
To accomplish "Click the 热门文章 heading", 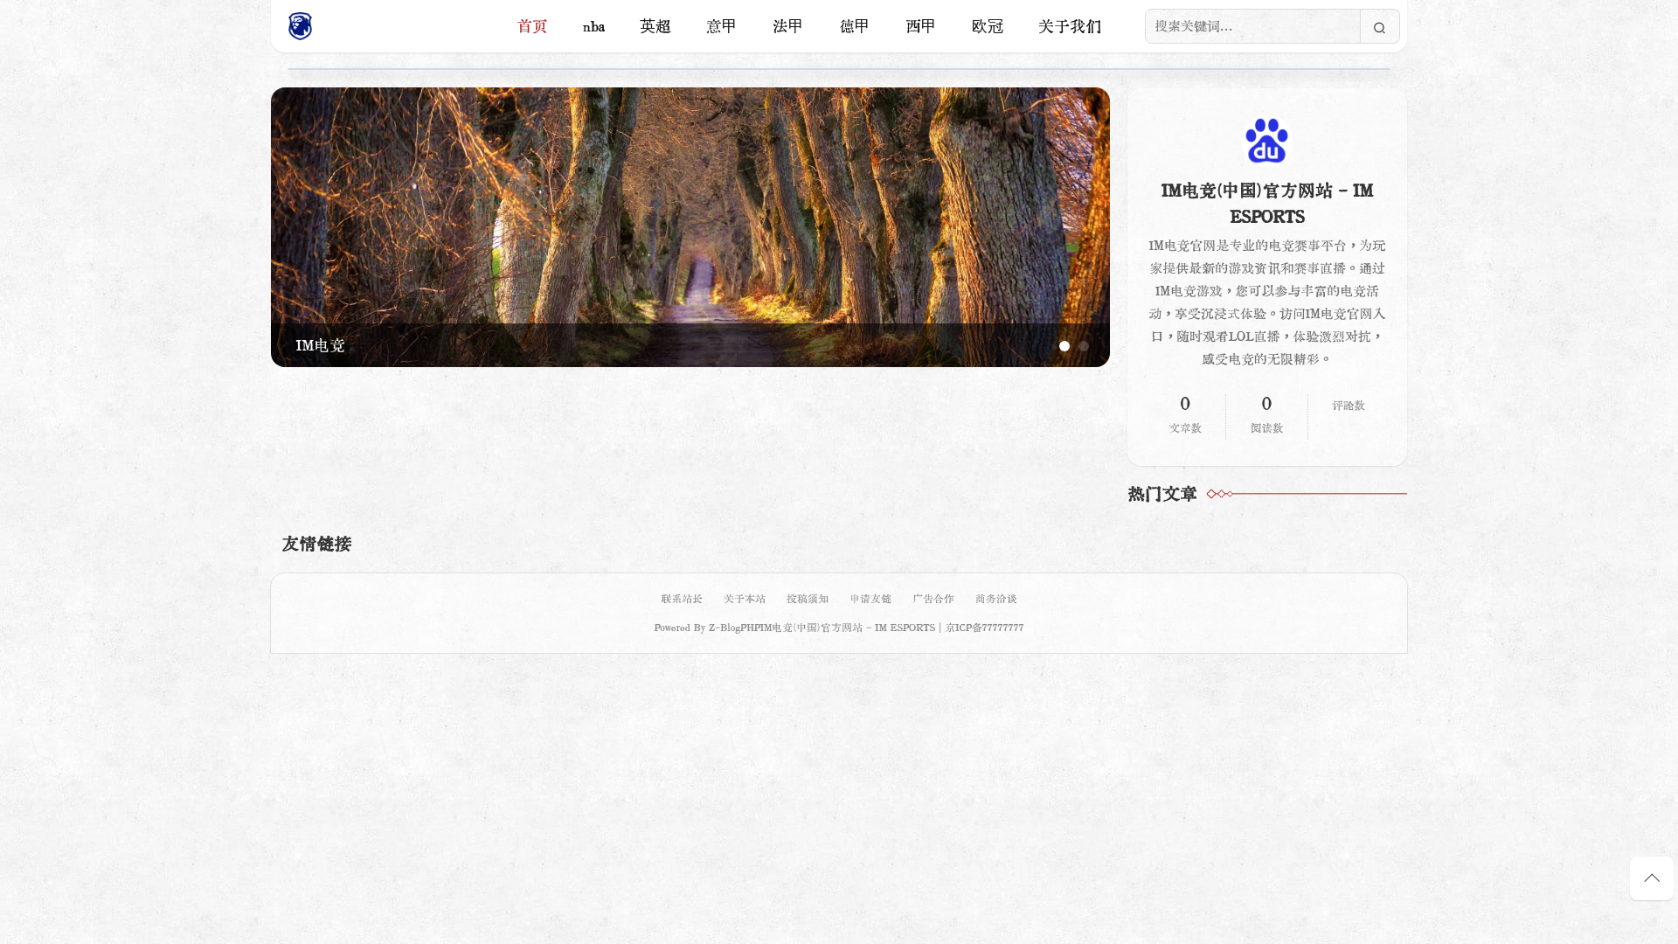I will (x=1162, y=494).
